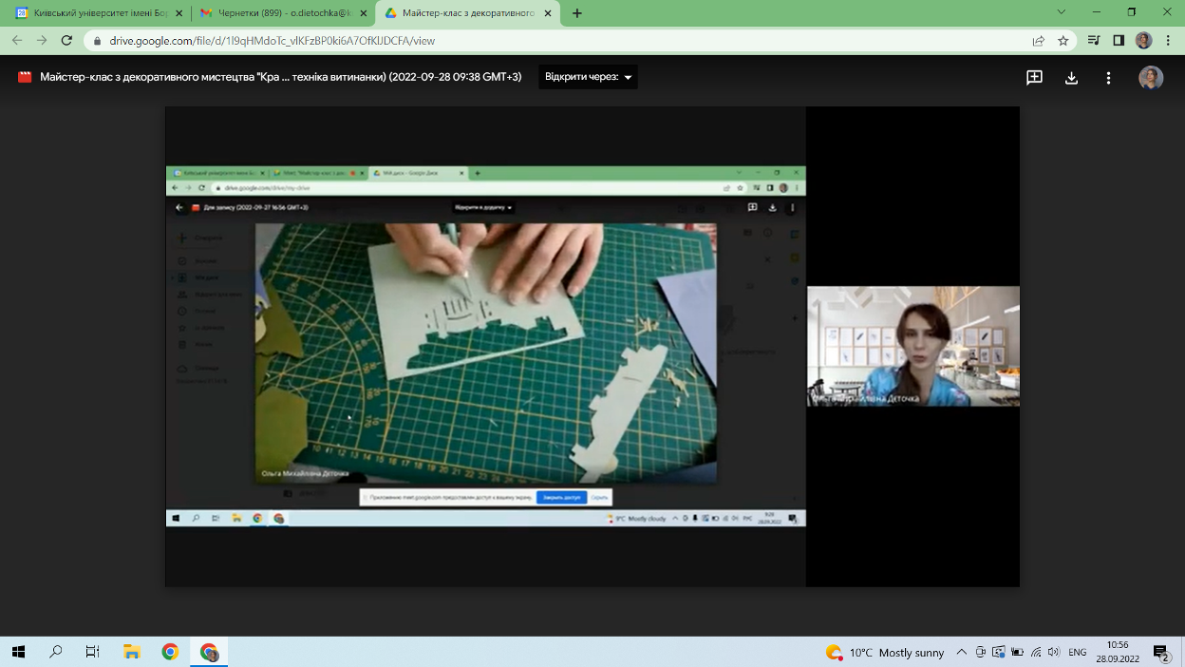The image size is (1185, 667).
Task: Click the video preview to play
Action: tap(485, 347)
